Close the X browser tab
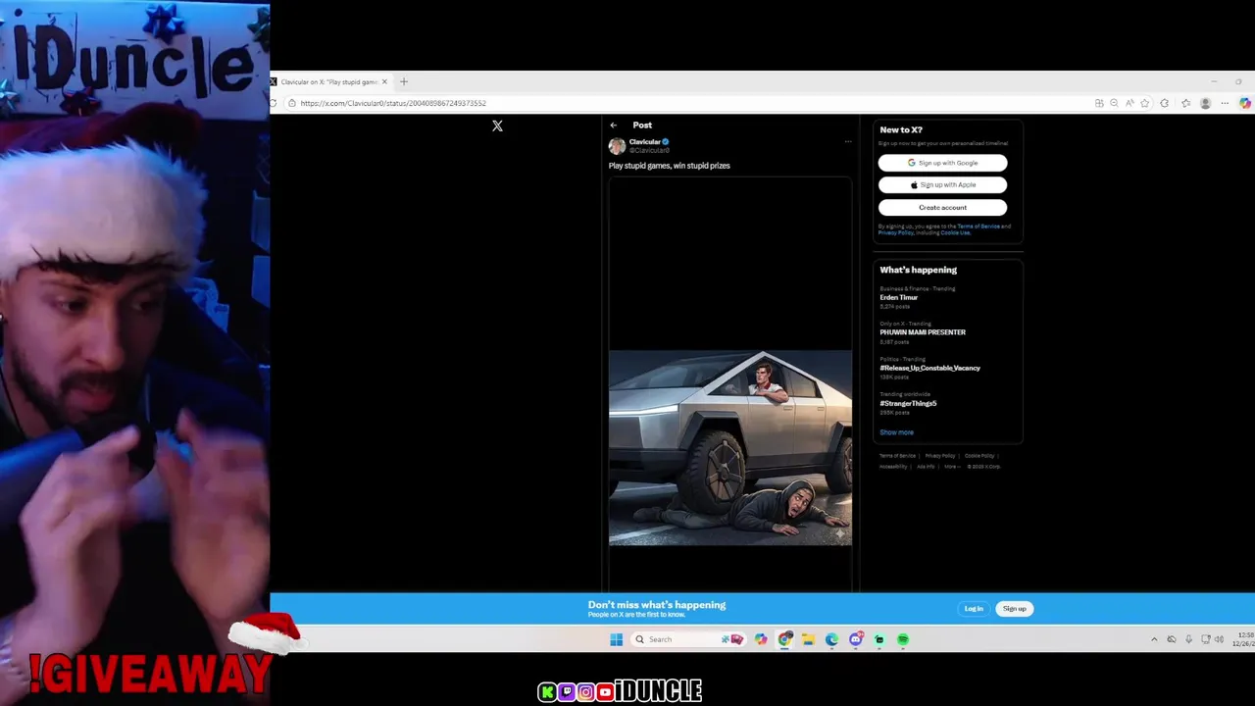The image size is (1255, 706). tap(384, 81)
